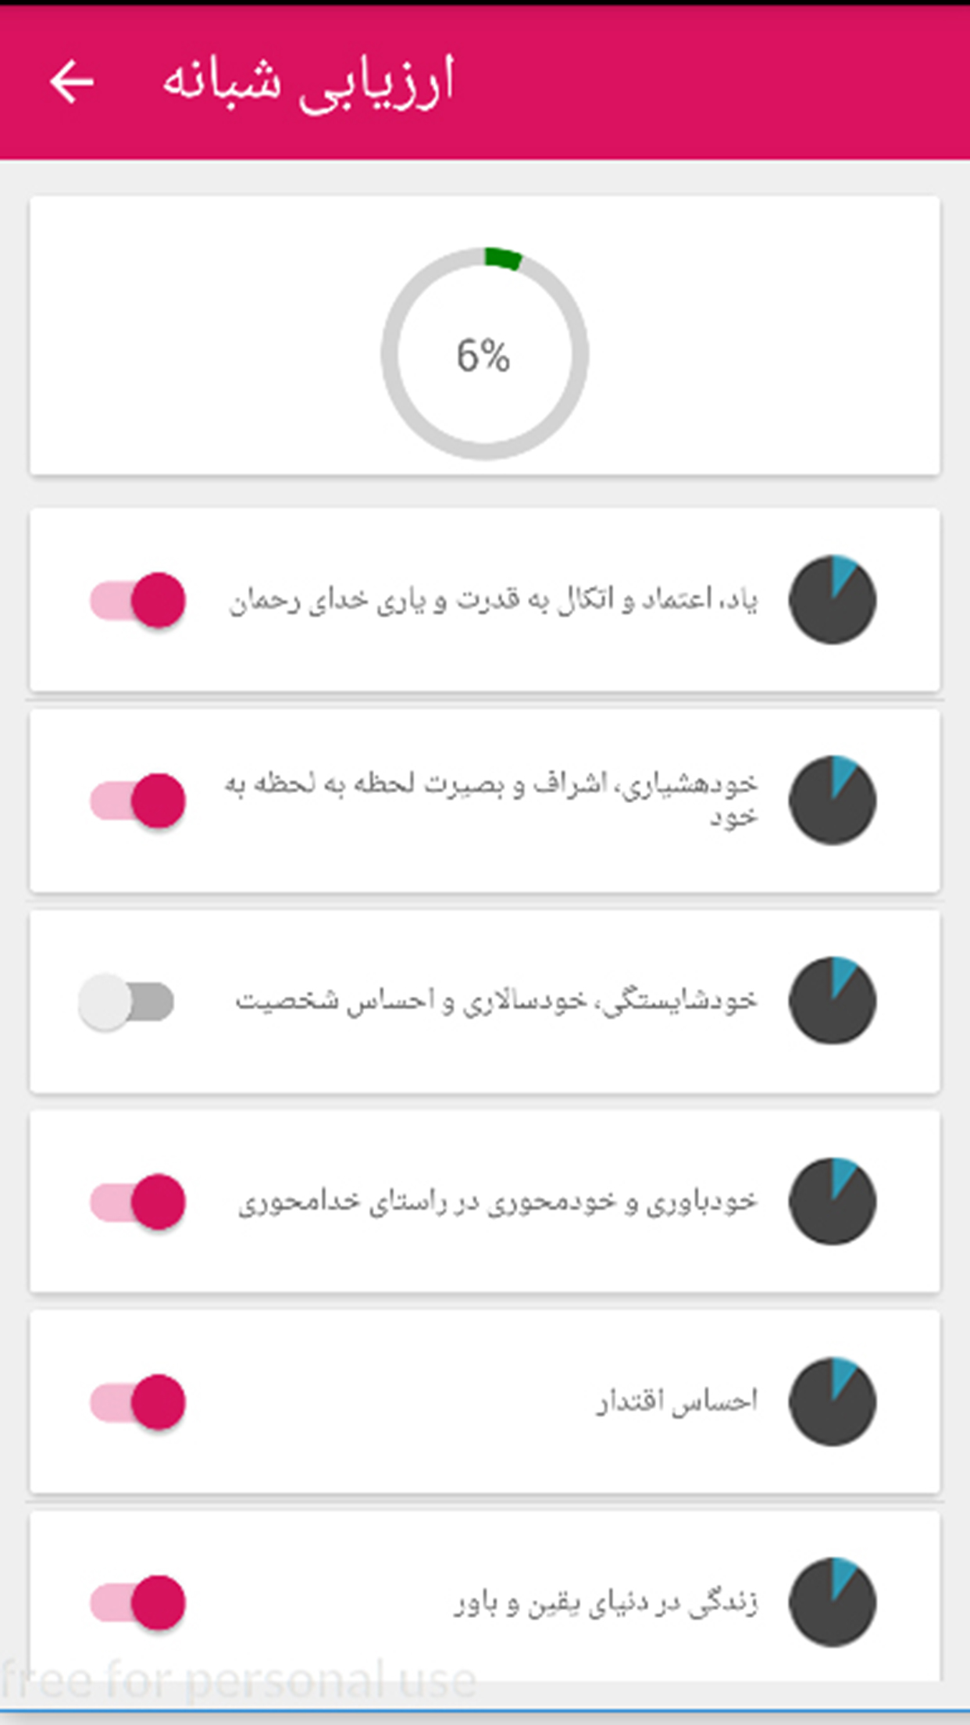Viewport: 970px width, 1725px height.
Task: Click the 6% circular progress indicator
Action: pos(484,353)
